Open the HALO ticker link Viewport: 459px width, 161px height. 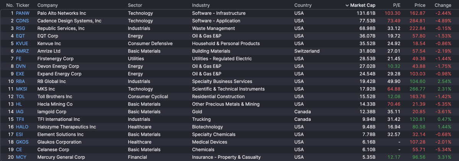[22, 127]
